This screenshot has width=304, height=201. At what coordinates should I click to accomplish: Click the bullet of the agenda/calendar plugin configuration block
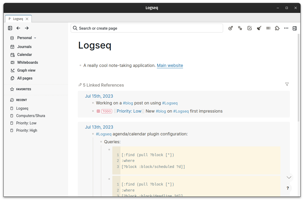coord(93,134)
